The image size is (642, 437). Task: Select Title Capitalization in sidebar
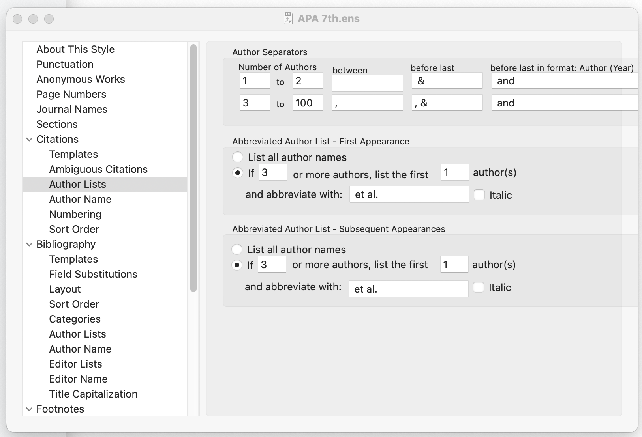[93, 394]
